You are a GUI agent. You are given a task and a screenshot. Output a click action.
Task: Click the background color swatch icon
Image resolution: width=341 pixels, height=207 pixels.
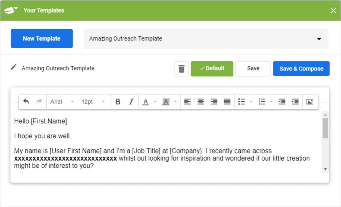[166, 102]
